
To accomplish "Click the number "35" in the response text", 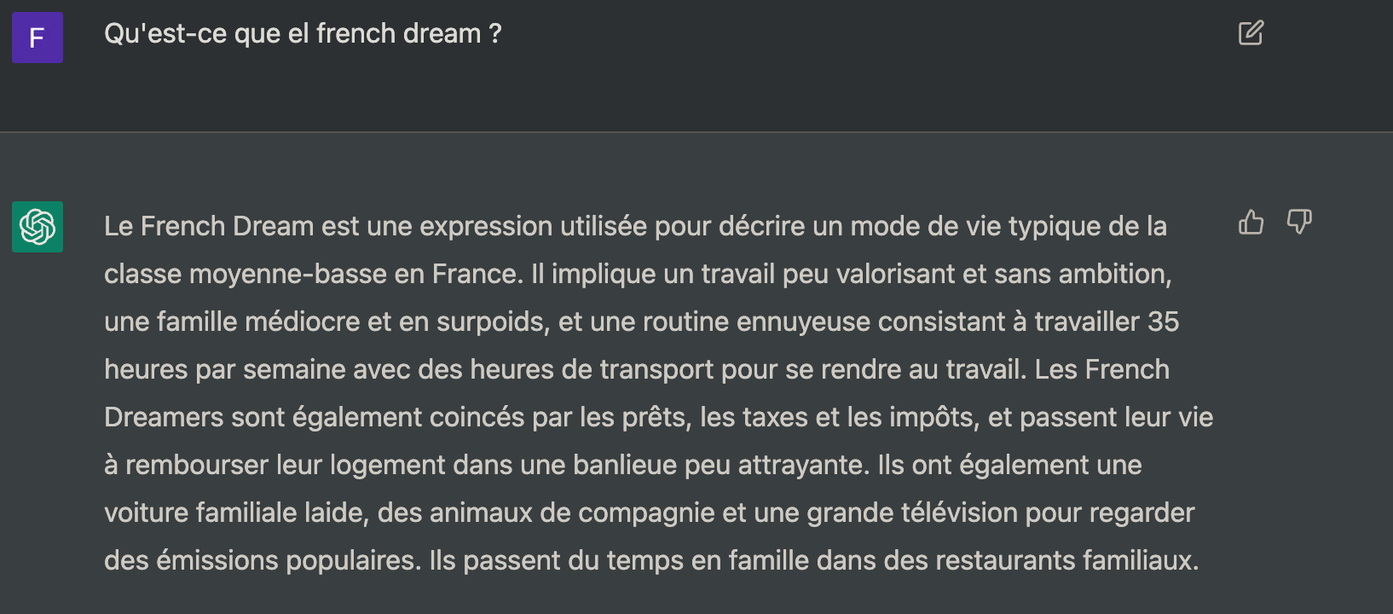I will click(x=1164, y=321).
